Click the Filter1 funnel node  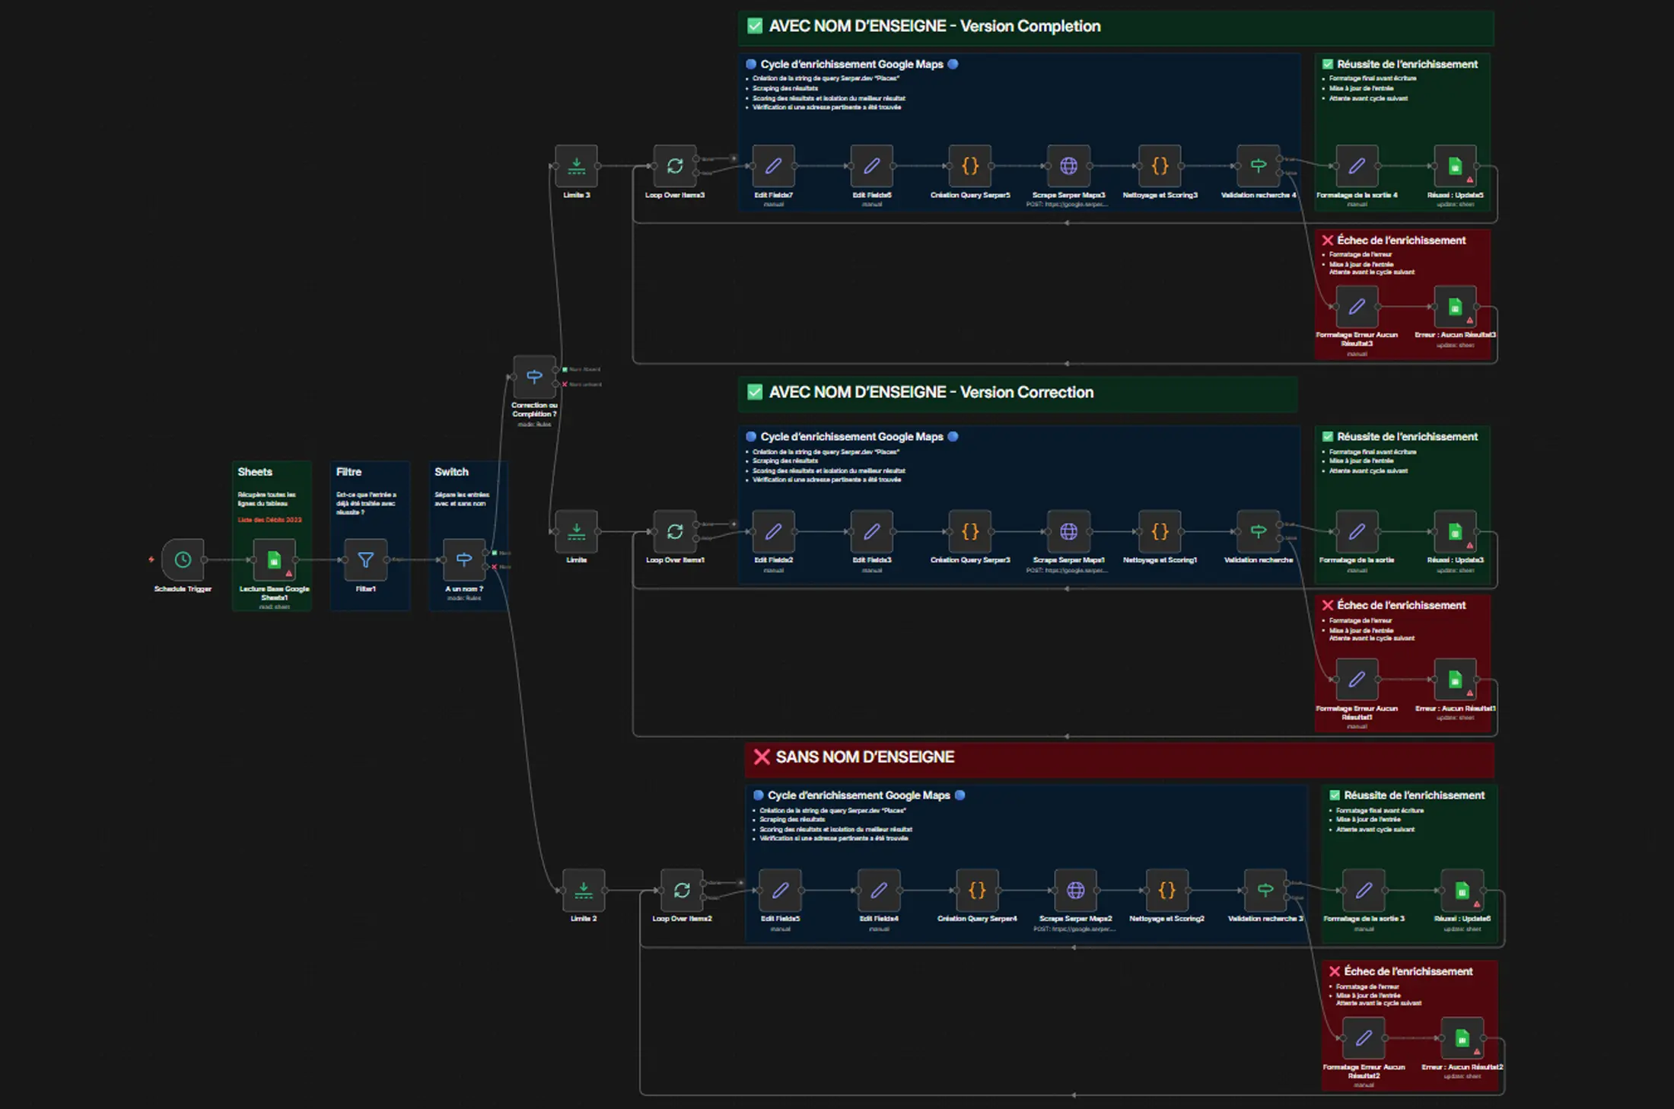365,560
